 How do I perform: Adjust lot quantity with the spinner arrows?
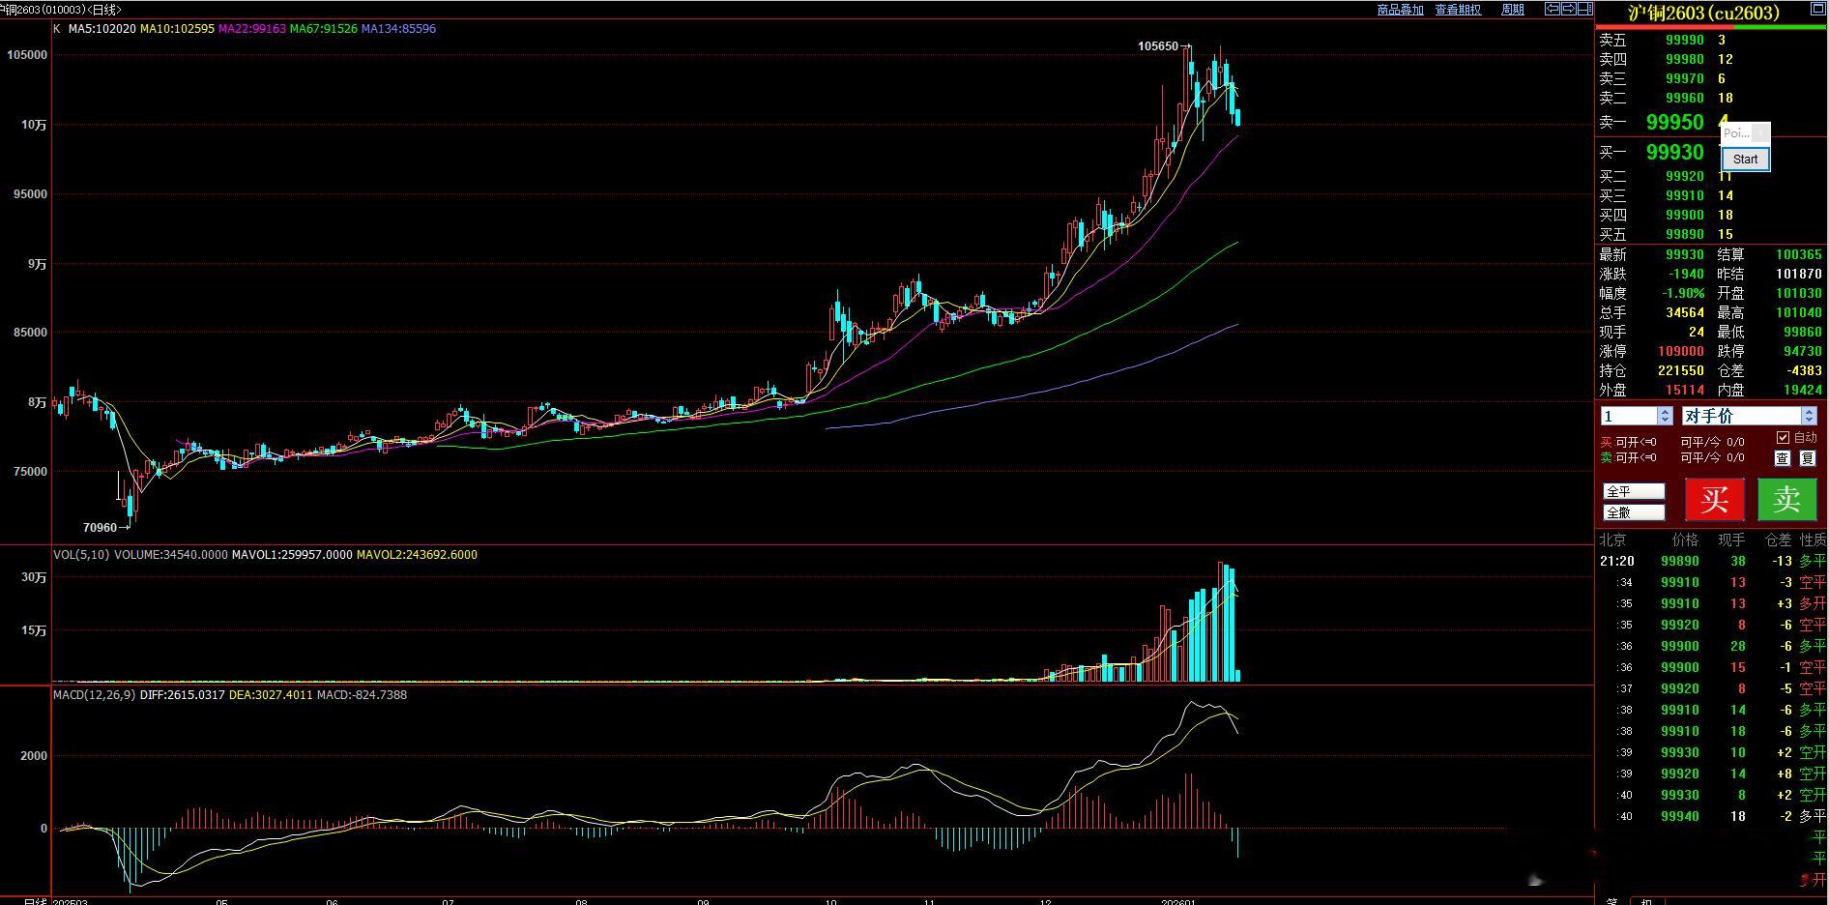(1665, 416)
